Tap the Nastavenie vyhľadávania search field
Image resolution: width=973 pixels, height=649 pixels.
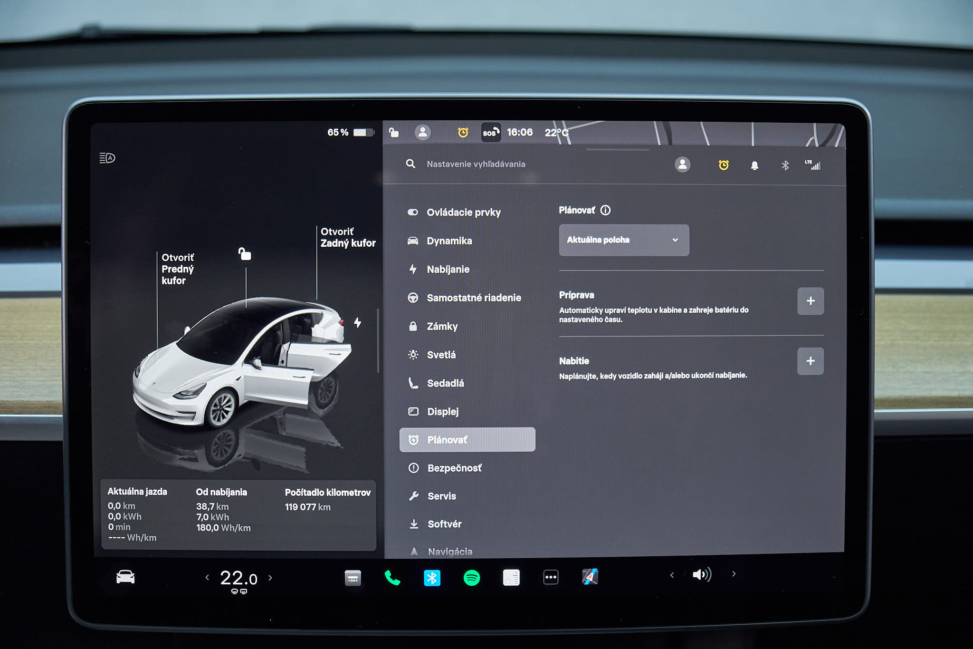(476, 164)
